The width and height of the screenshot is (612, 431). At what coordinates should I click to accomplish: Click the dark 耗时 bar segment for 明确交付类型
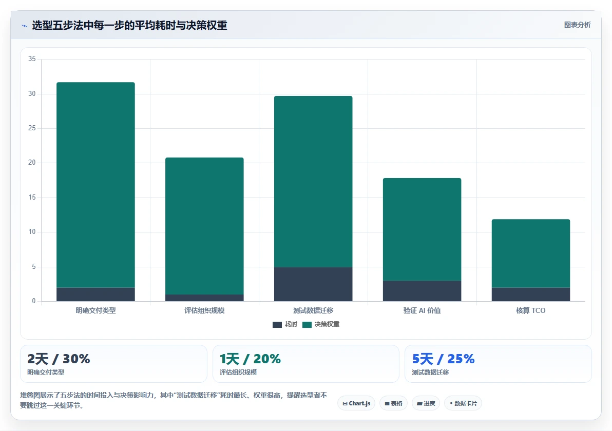tap(95, 295)
